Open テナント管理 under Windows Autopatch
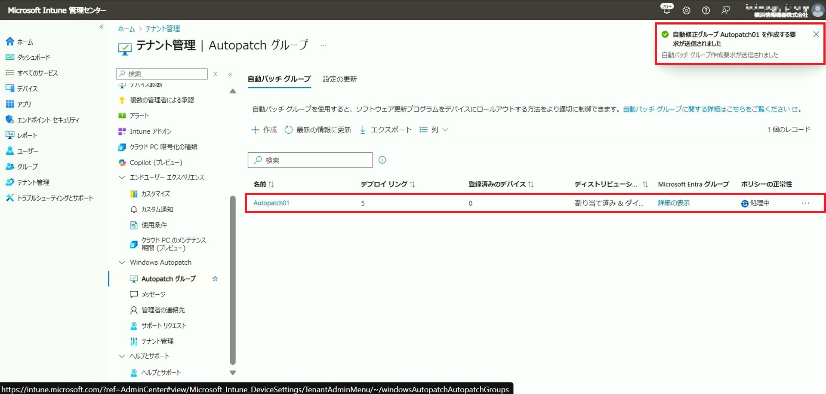 pos(157,341)
